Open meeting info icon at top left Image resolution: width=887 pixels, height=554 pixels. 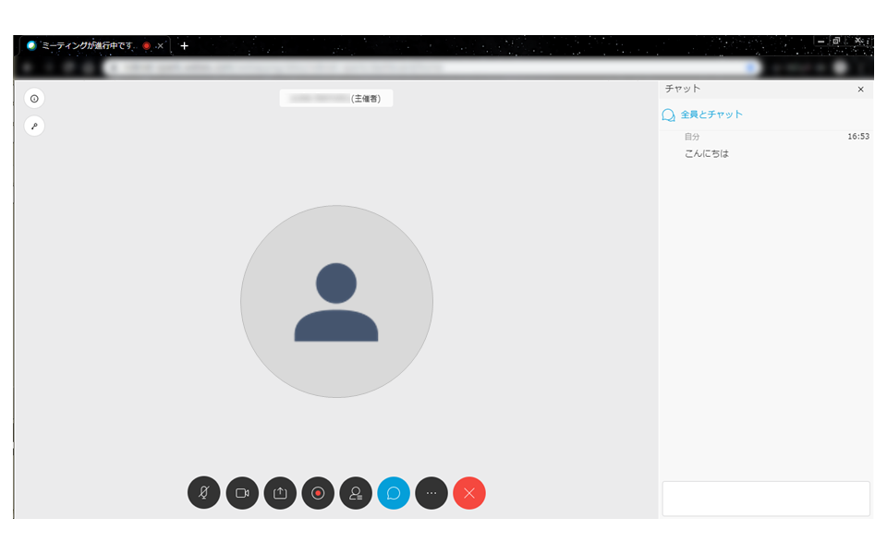34,99
